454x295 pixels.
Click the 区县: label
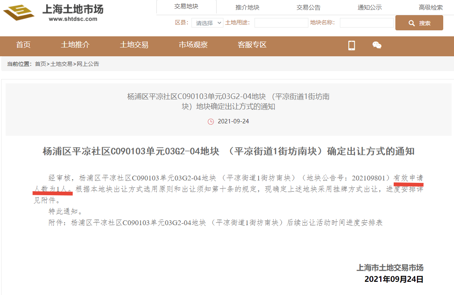tap(182, 23)
